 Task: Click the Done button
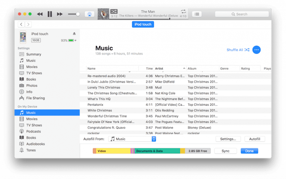coord(250,151)
